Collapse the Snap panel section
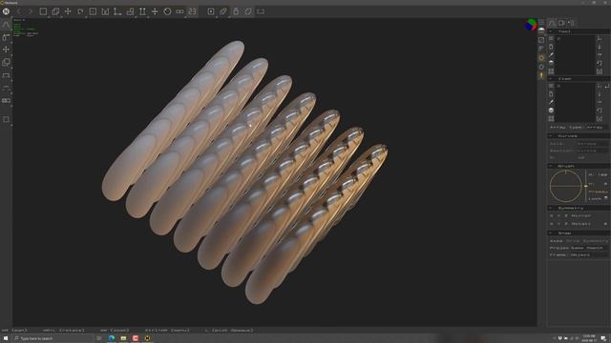 click(551, 232)
